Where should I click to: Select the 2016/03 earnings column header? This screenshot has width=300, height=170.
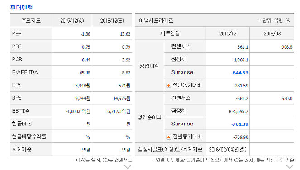[x=272, y=33]
